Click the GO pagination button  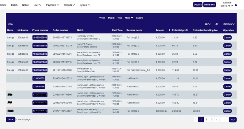coord(233,119)
